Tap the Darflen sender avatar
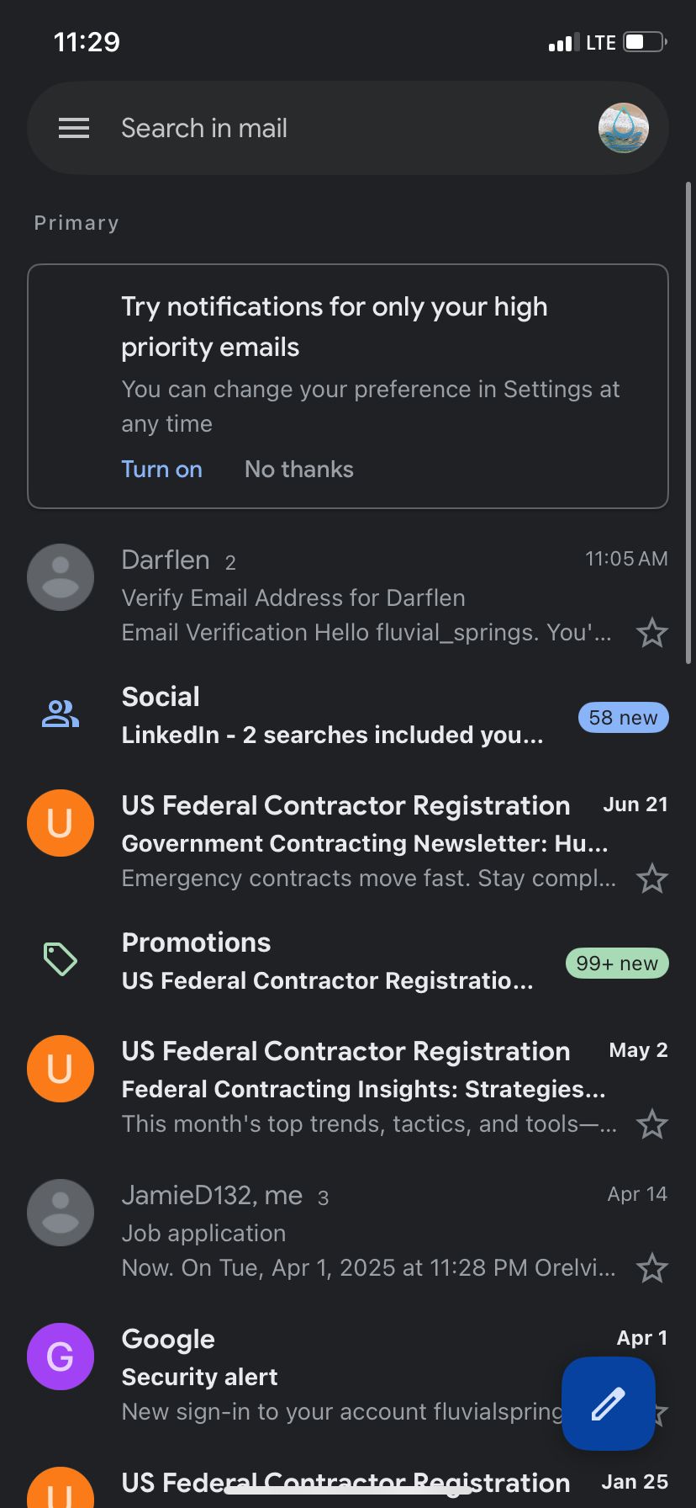 [x=61, y=577]
